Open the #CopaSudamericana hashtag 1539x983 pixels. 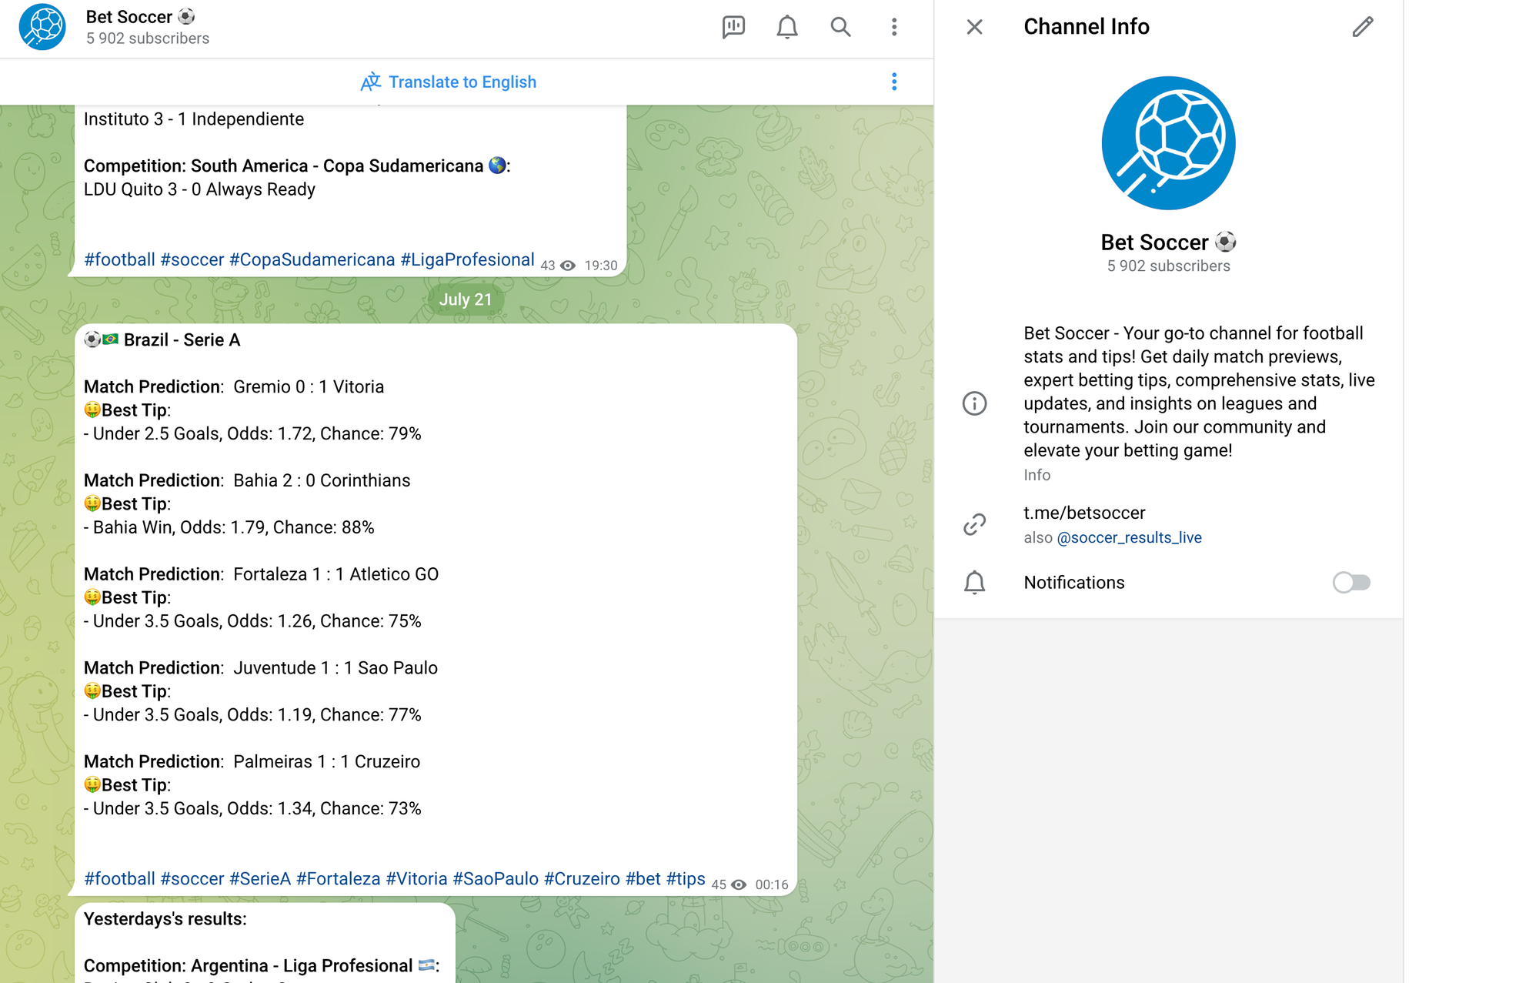(x=312, y=259)
